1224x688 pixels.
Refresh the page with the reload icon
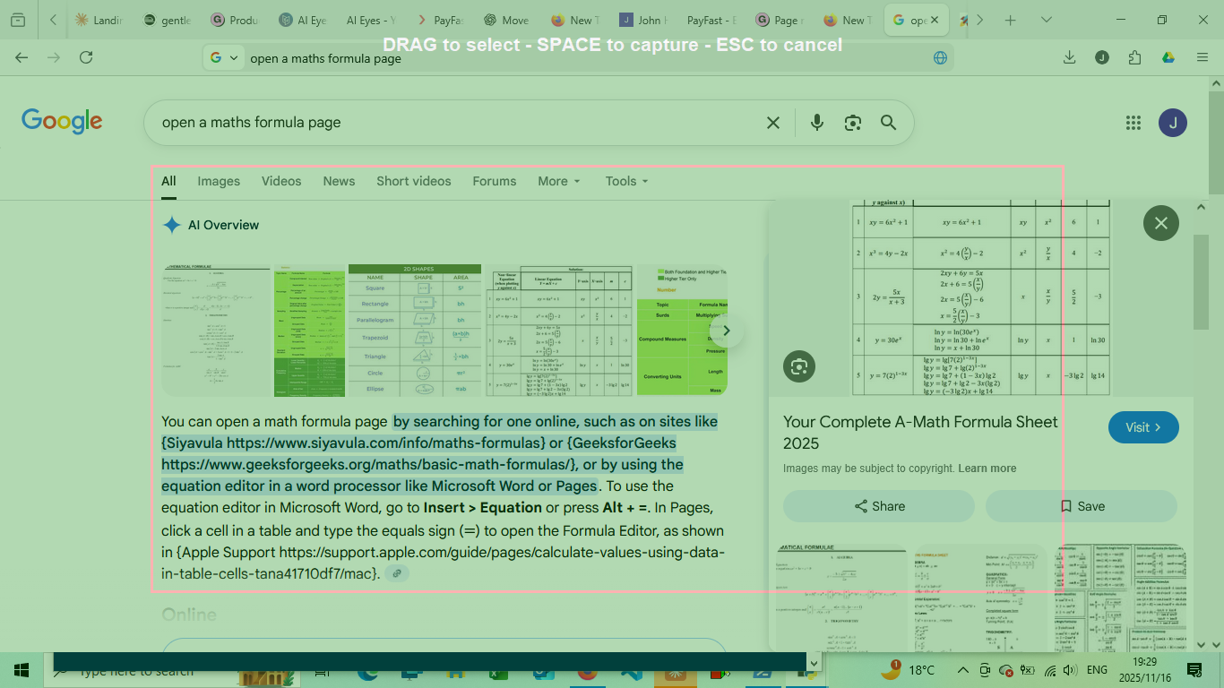pos(86,56)
